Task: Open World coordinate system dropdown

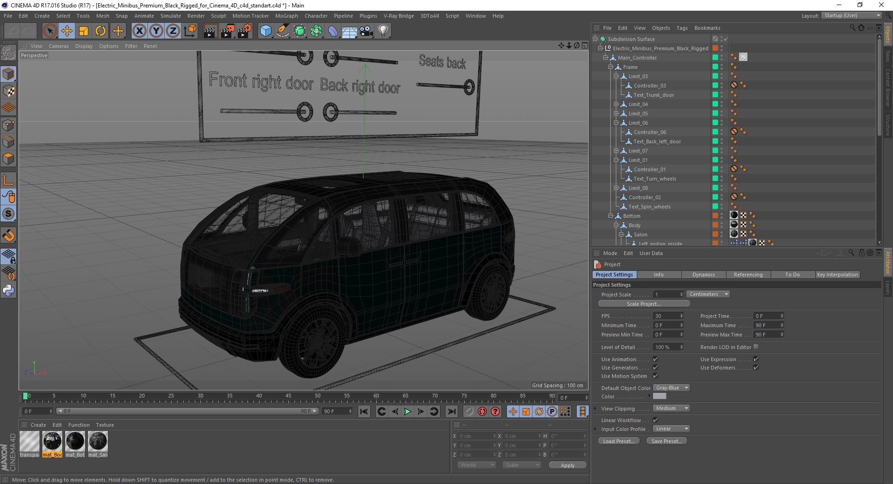Action: [477, 465]
